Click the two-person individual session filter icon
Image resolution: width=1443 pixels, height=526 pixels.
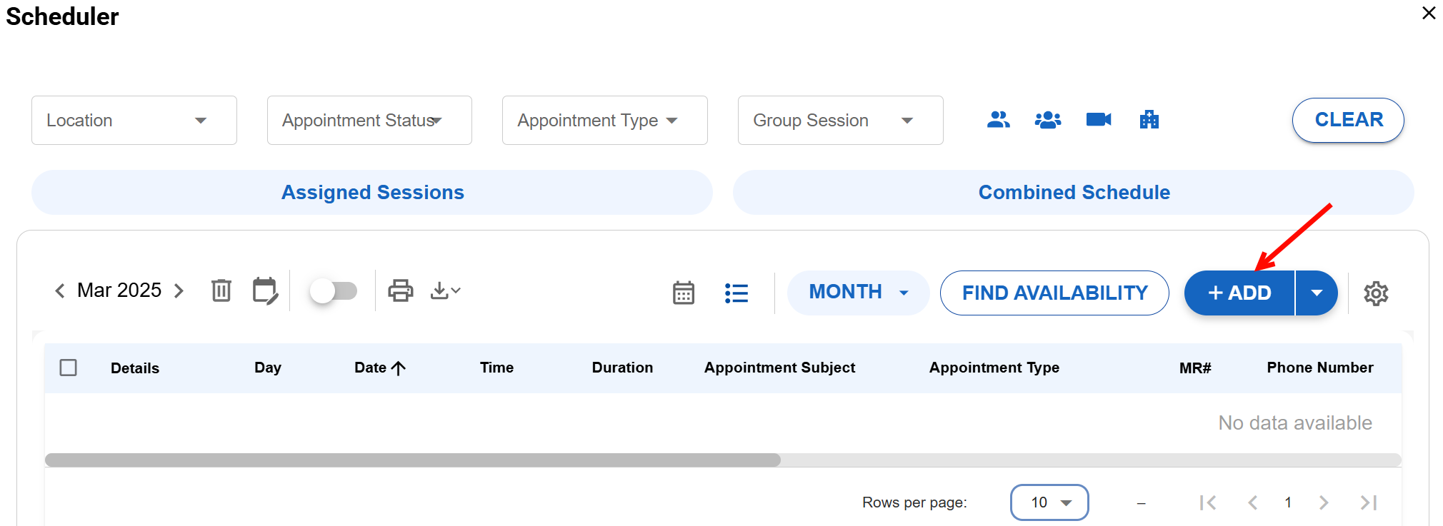pos(998,120)
